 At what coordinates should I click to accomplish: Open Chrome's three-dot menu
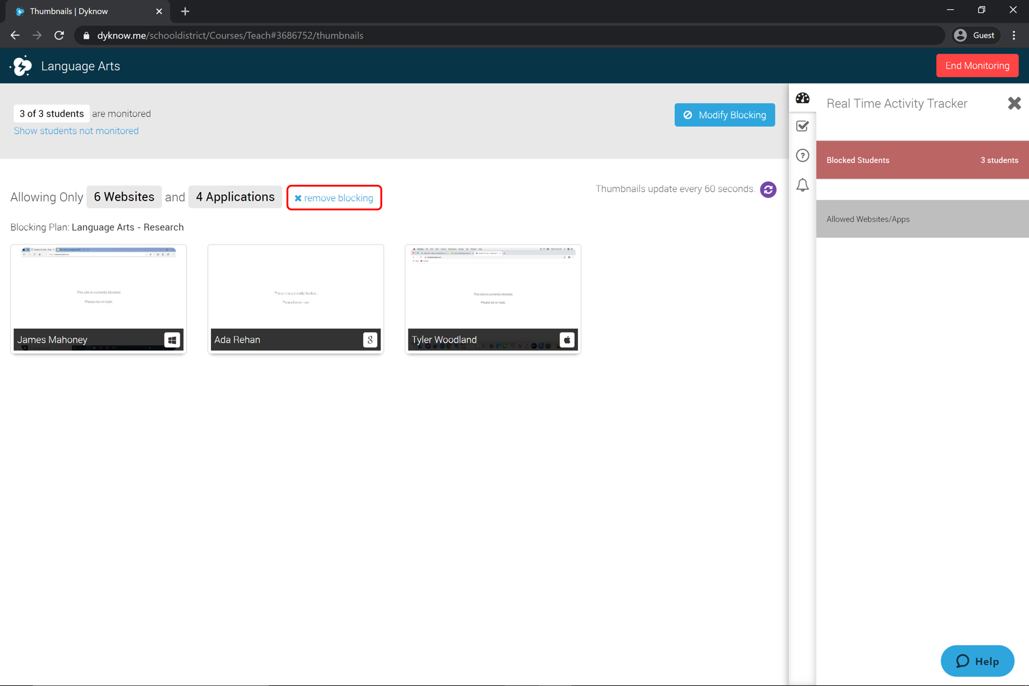[1014, 35]
